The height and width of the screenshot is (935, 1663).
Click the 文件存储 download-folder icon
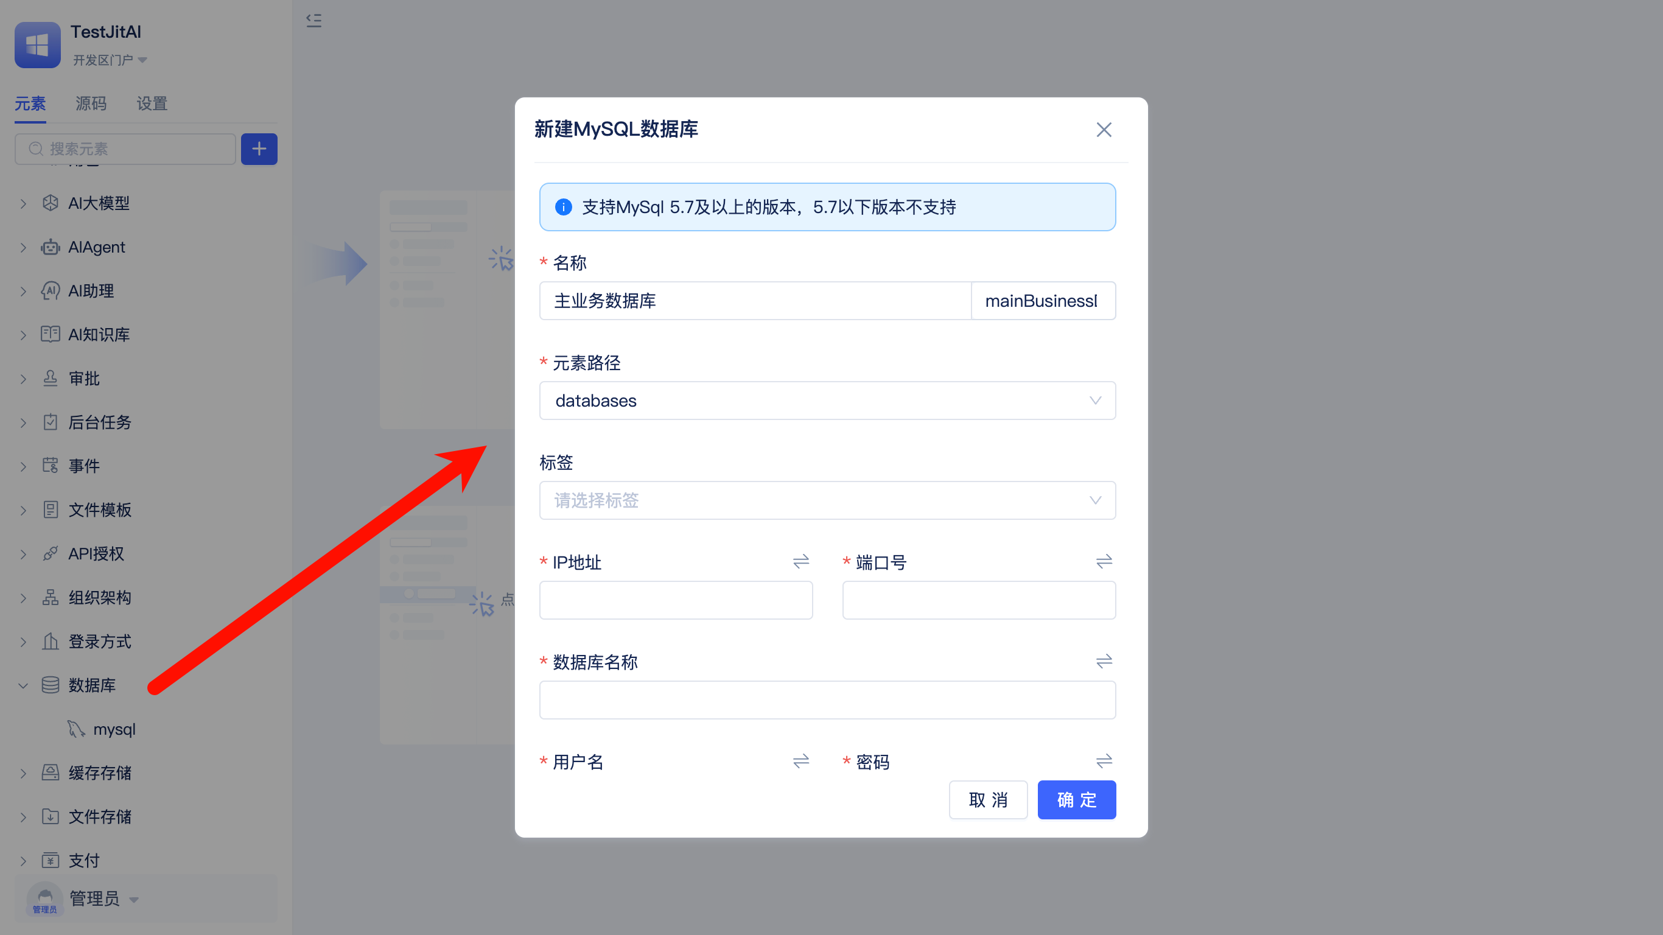tap(51, 816)
